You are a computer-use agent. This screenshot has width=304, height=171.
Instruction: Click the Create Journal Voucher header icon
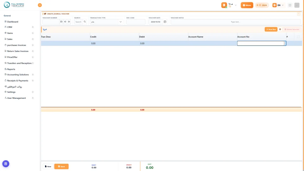coord(45,14)
